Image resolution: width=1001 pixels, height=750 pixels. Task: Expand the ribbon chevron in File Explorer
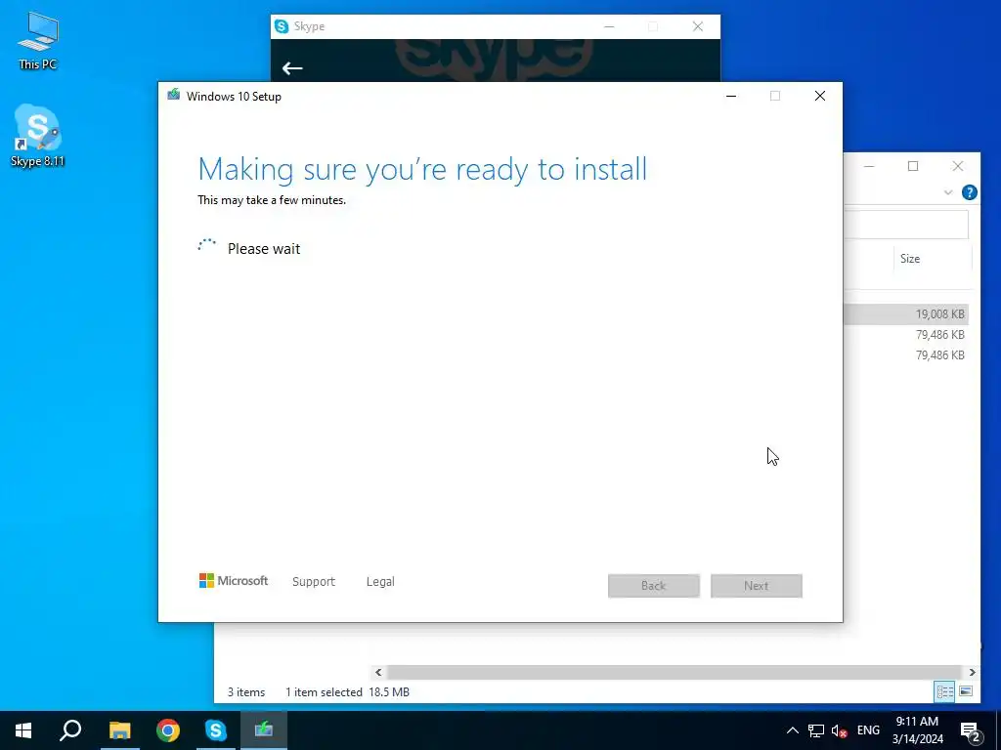[948, 192]
